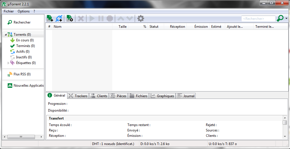Screen dimensions: 290x149
Task: Click the D: 0.0 ko/s download status
Action: pos(155,144)
